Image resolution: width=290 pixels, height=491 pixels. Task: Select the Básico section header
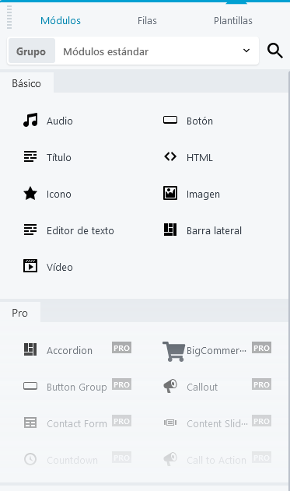coord(26,83)
